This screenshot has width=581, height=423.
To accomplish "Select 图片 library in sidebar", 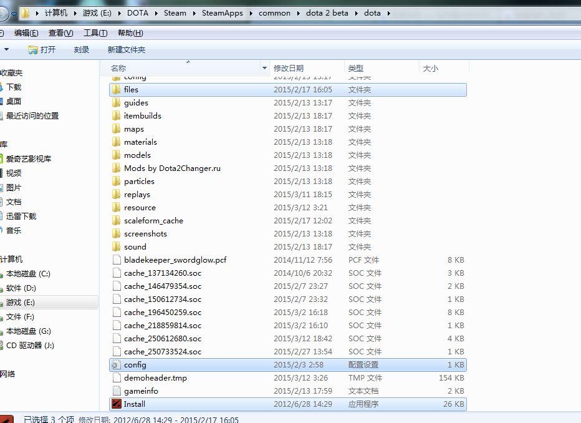I will 14,188.
